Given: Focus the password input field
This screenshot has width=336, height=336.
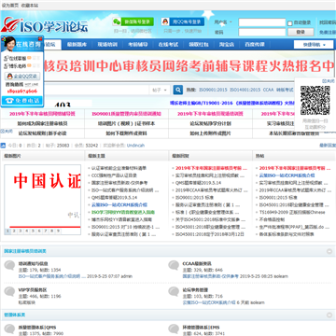Looking at the screenshot, I should [x=262, y=32].
